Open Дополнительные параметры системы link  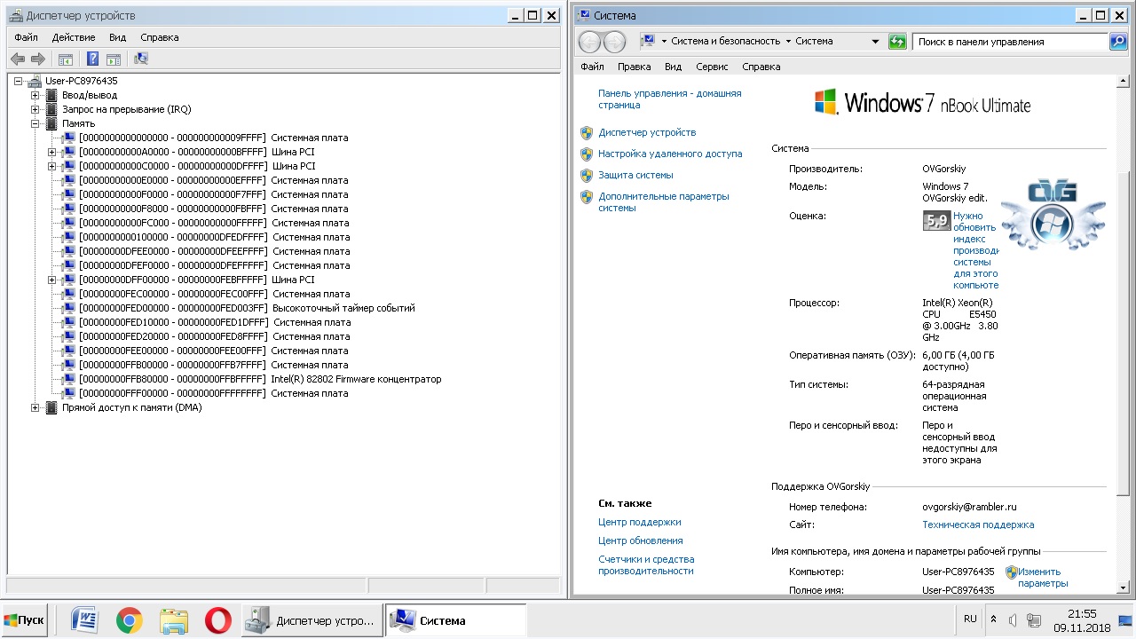(x=664, y=201)
